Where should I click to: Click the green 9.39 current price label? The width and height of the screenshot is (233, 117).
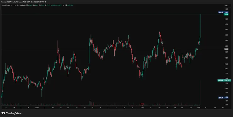click(x=226, y=14)
